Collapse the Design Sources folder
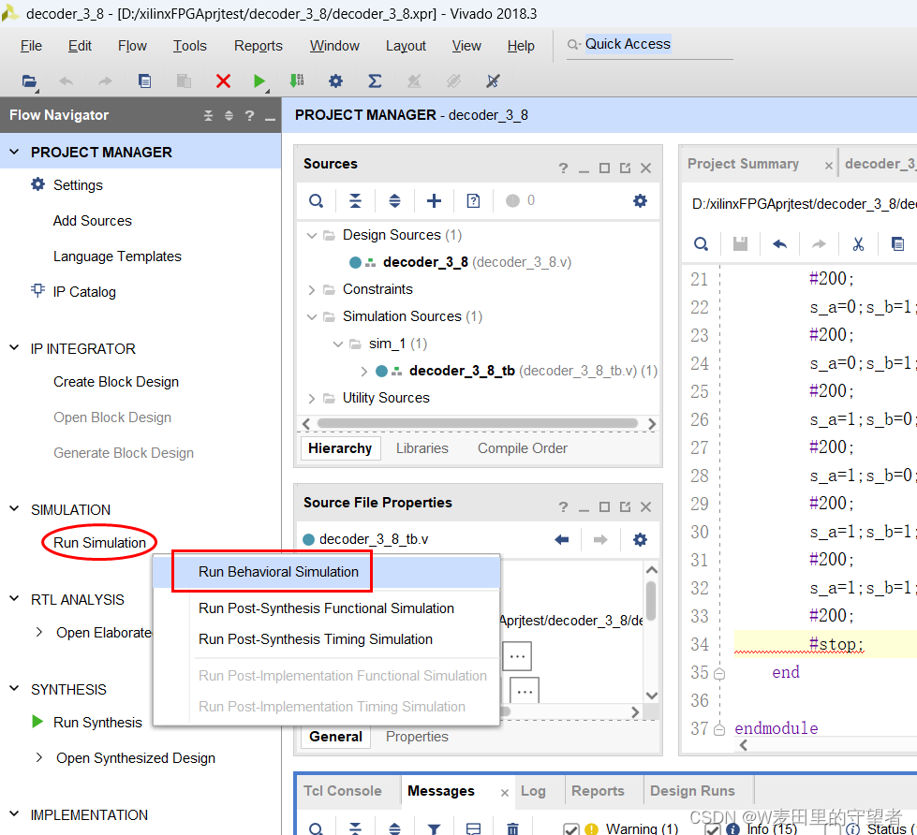The height and width of the screenshot is (835, 917). pyautogui.click(x=312, y=236)
